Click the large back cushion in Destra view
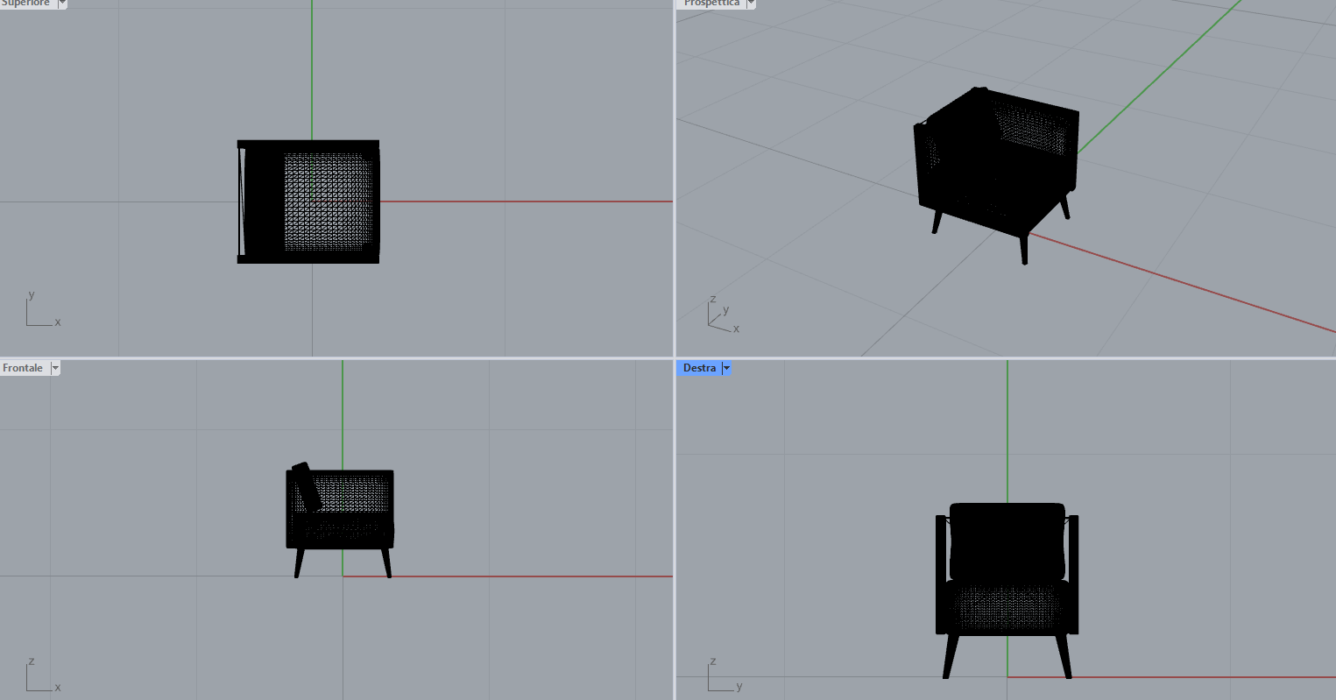The width and height of the screenshot is (1336, 700). click(1007, 539)
